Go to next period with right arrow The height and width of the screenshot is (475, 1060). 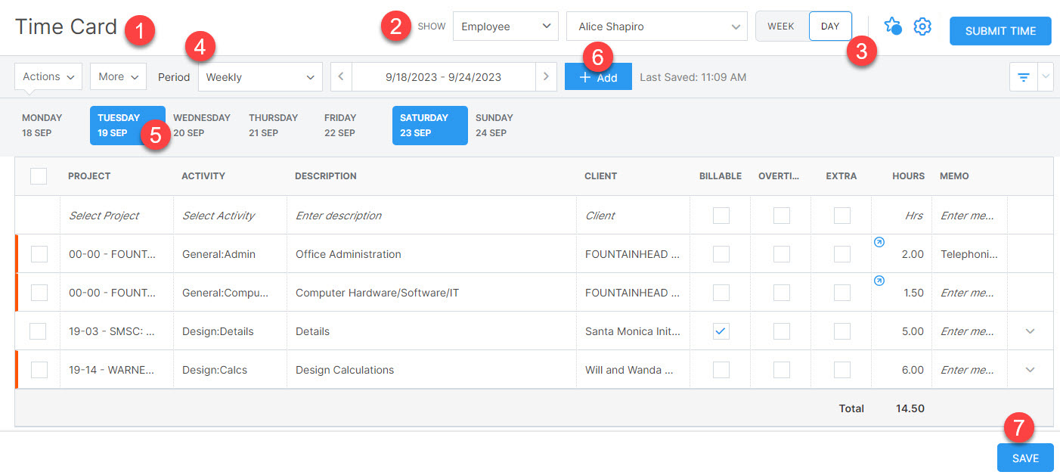point(546,76)
